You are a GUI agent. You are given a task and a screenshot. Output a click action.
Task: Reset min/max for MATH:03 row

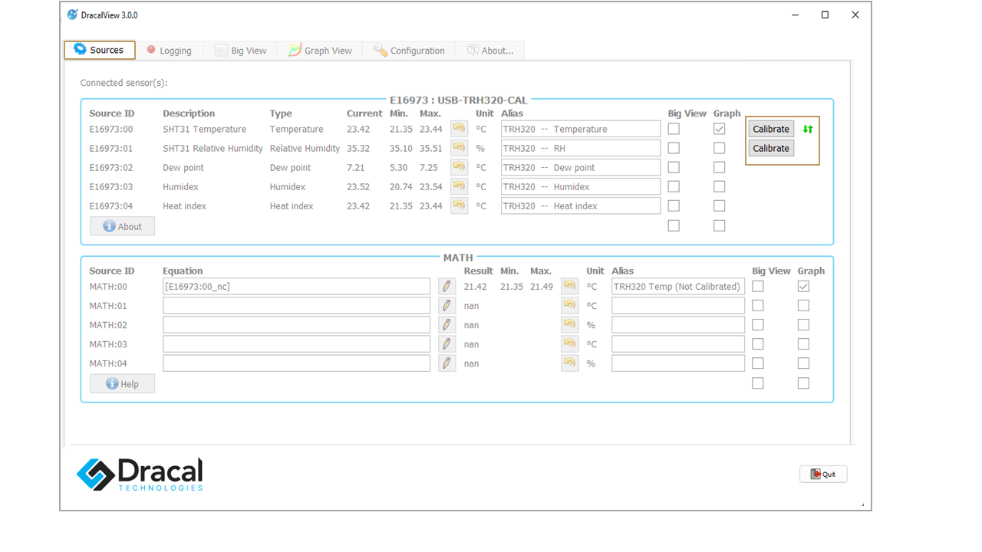pos(569,343)
